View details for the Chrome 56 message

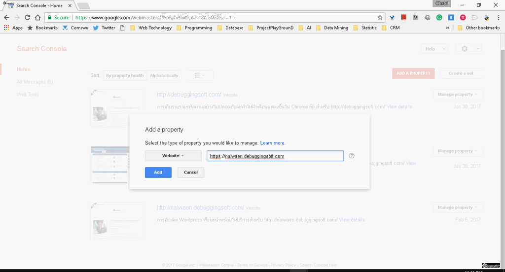(399, 106)
